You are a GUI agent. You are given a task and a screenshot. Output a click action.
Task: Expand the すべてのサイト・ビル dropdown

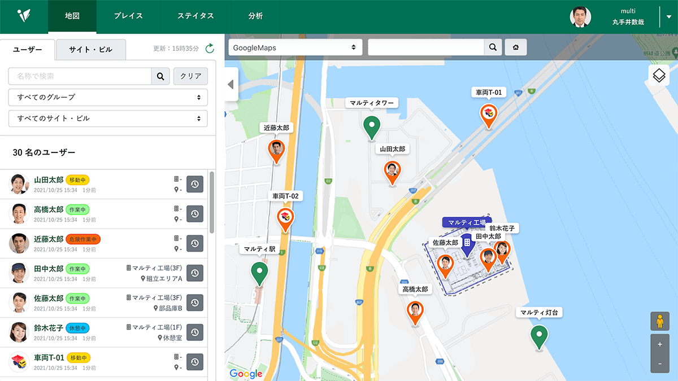[108, 119]
